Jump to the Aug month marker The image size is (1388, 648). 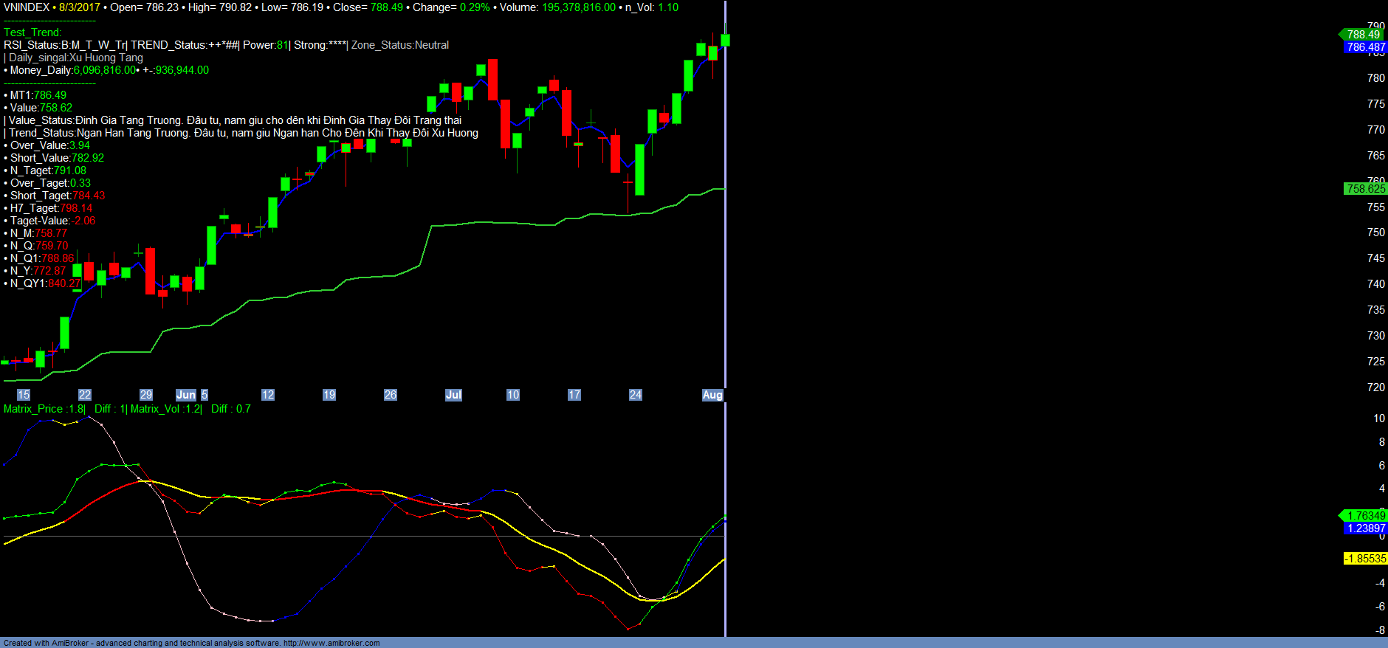click(712, 395)
